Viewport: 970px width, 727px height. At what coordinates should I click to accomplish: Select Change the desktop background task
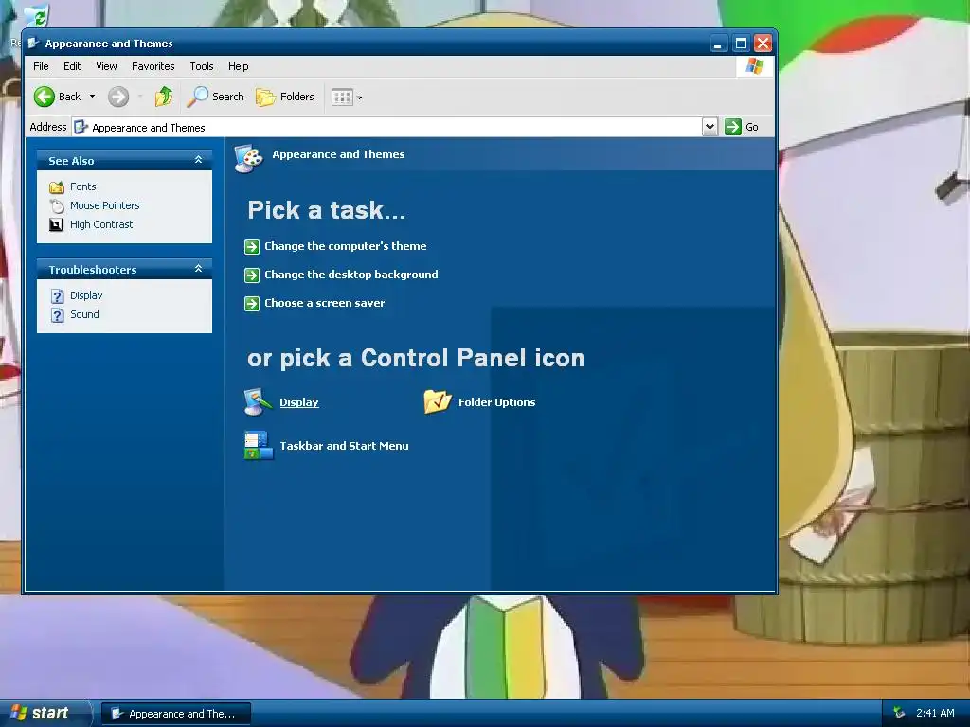(351, 275)
